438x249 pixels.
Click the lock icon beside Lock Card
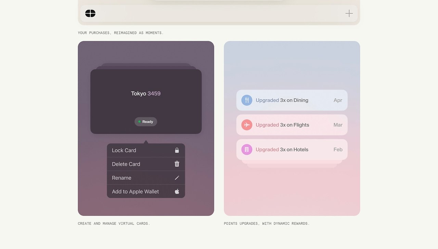pos(177,150)
